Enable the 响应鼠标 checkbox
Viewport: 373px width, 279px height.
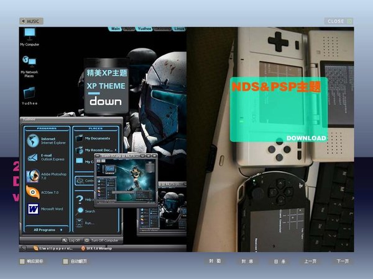(x=22, y=262)
